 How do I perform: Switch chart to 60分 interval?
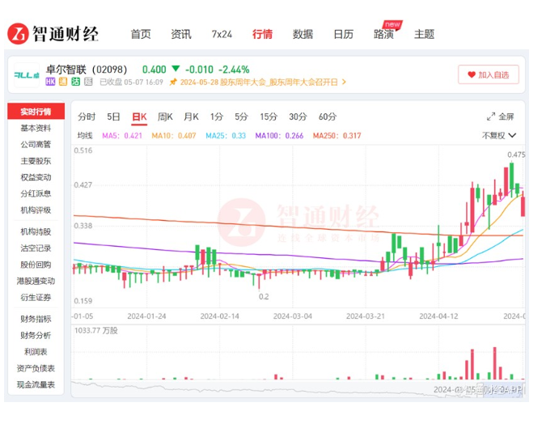coord(328,117)
